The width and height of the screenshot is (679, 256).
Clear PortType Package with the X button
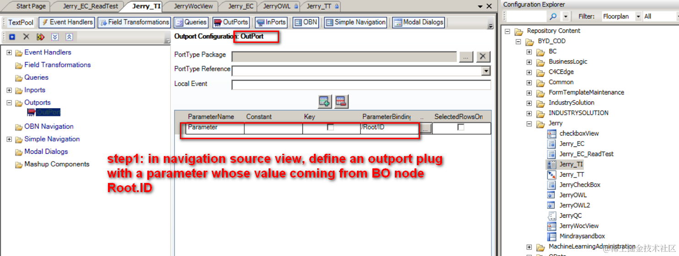tap(483, 57)
